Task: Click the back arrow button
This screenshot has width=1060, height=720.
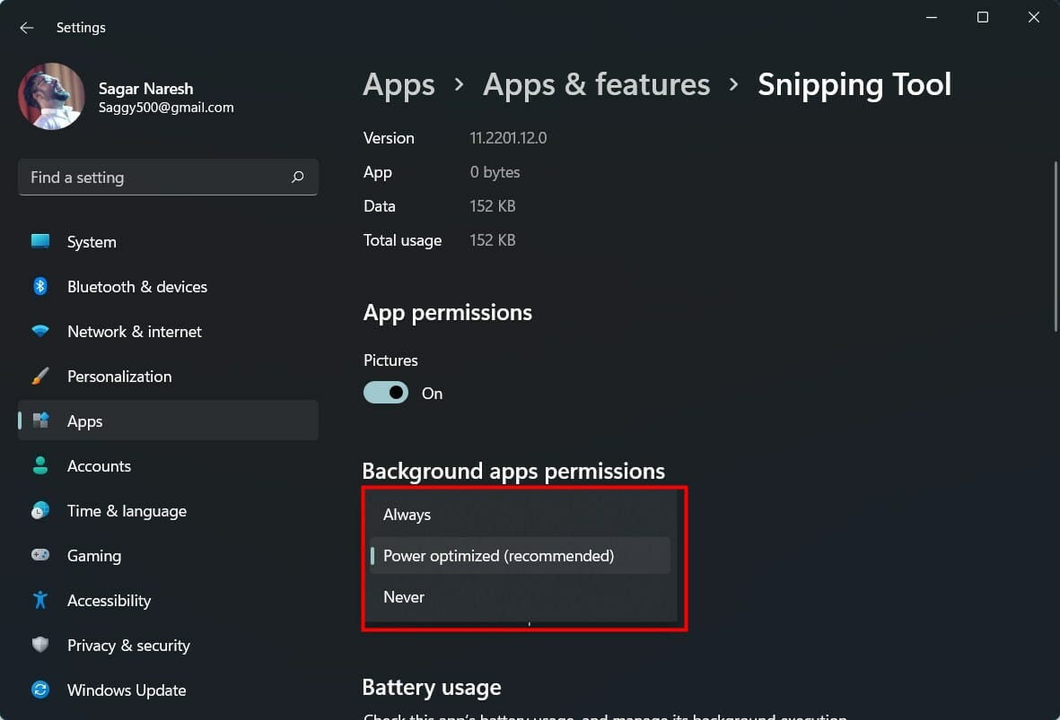Action: click(26, 27)
